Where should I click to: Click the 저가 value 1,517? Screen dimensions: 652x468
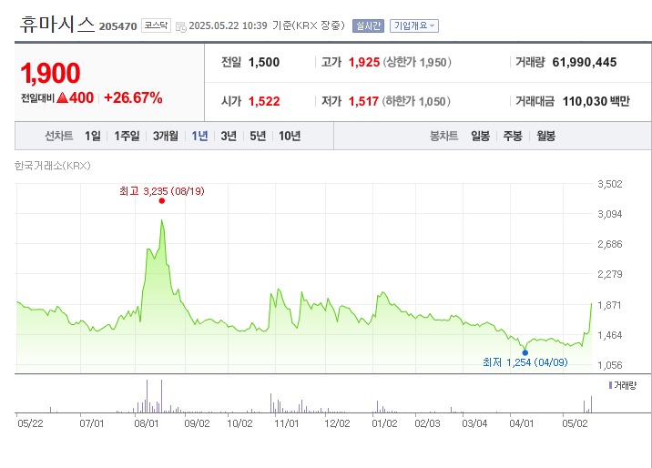[x=364, y=101]
